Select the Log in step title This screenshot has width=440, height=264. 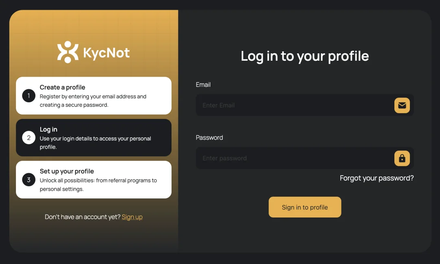(48, 129)
